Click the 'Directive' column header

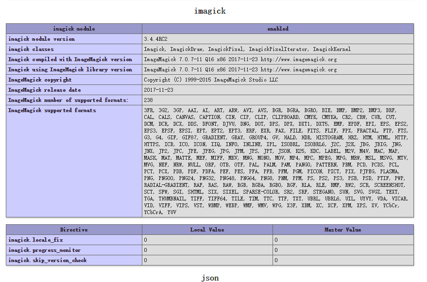[x=74, y=230]
